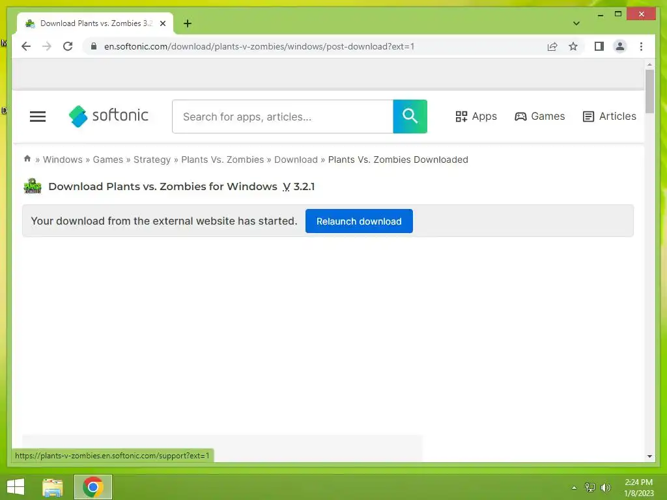The height and width of the screenshot is (500, 667).
Task: Click the page scrollbar up arrow
Action: [649, 64]
